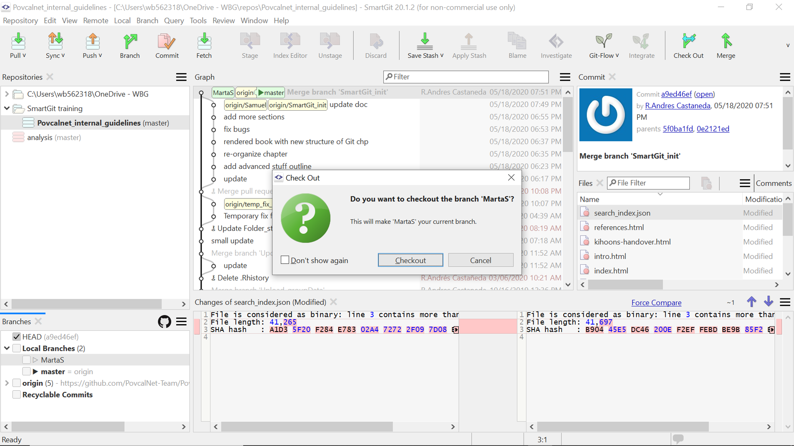Open the Remote menu
Image resolution: width=794 pixels, height=446 pixels.
95,20
